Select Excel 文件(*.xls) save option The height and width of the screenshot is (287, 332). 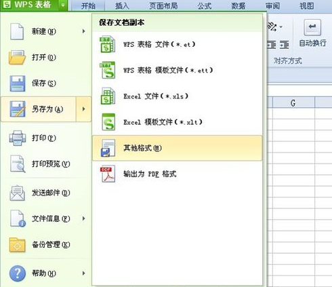(178, 96)
